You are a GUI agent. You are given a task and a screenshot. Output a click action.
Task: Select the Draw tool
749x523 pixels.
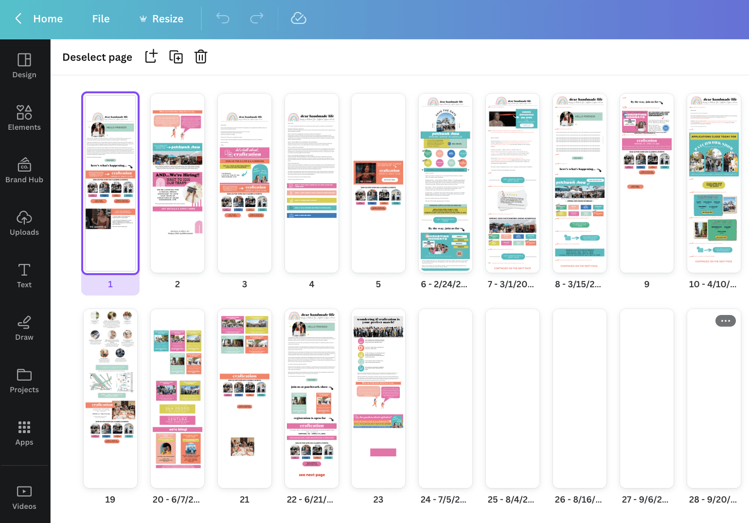pos(24,328)
